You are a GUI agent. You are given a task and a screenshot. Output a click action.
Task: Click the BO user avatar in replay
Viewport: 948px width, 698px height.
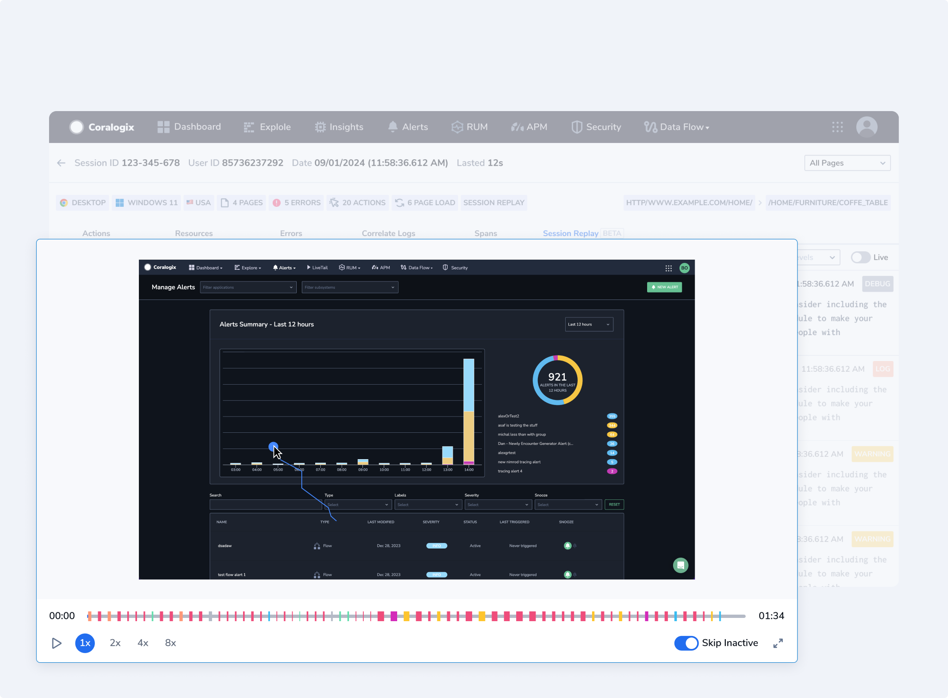pyautogui.click(x=684, y=268)
